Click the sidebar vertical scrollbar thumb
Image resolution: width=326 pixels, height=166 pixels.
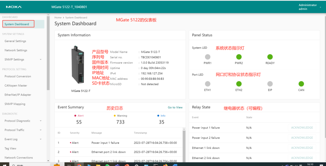point(48,53)
